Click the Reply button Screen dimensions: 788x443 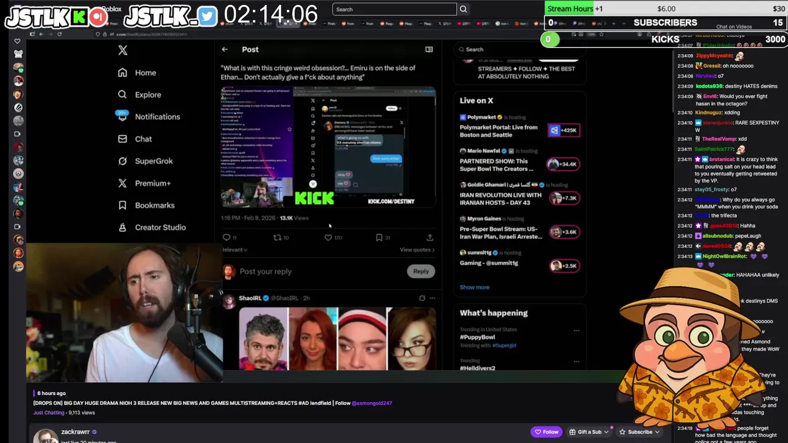[x=421, y=271]
